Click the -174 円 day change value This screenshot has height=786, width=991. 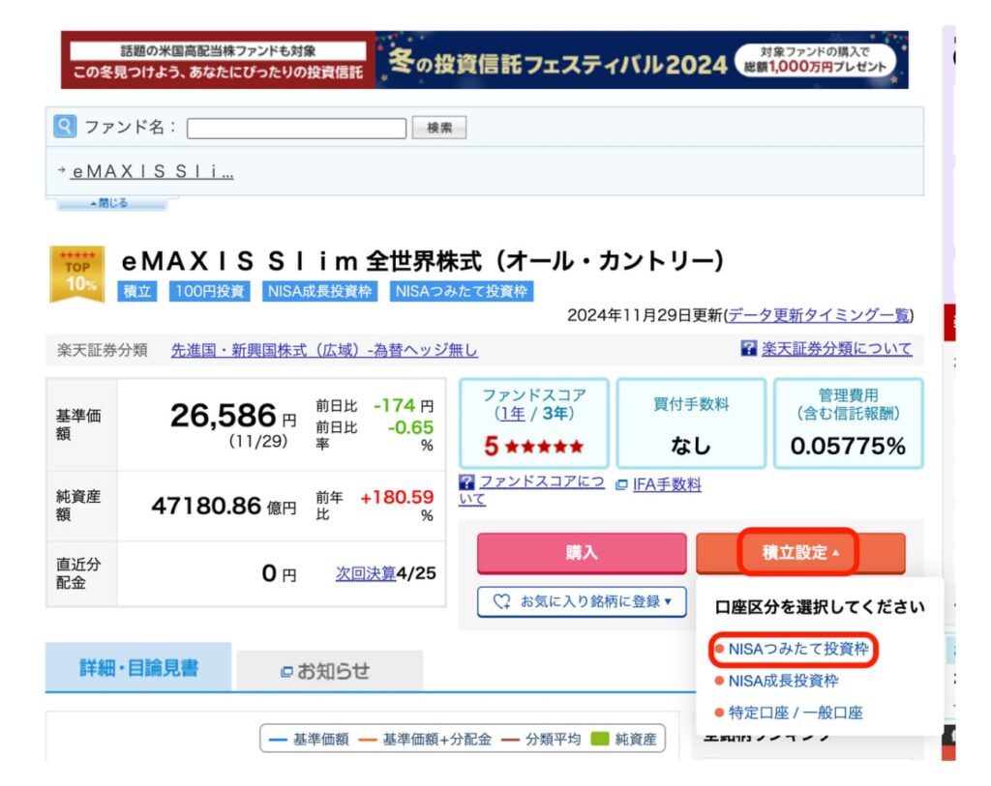404,405
